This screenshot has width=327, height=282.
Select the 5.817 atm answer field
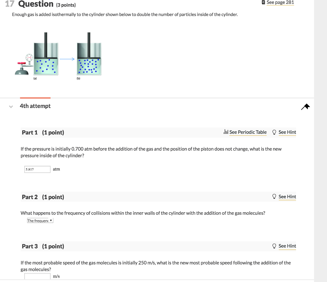[37, 169]
